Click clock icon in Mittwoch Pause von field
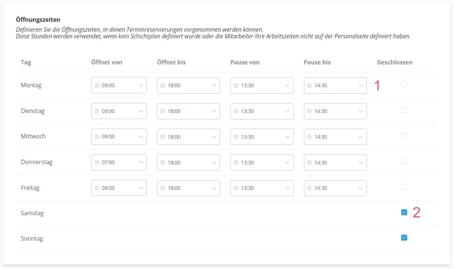This screenshot has width=454, height=269. pos(236,137)
